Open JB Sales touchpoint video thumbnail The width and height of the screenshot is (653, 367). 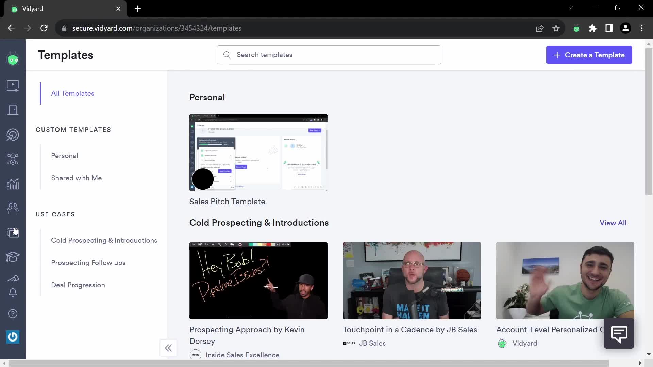[412, 281]
